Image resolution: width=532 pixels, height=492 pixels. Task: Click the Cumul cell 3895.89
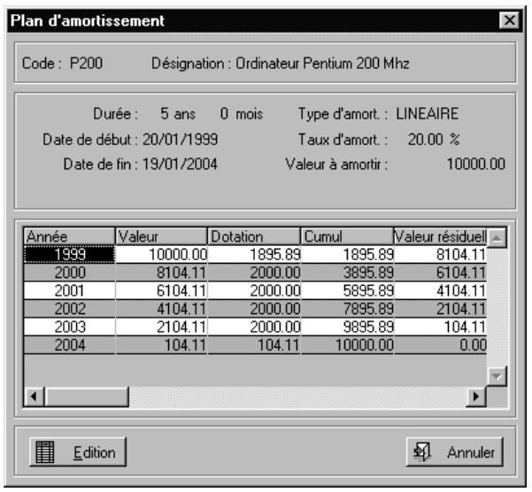click(x=347, y=273)
